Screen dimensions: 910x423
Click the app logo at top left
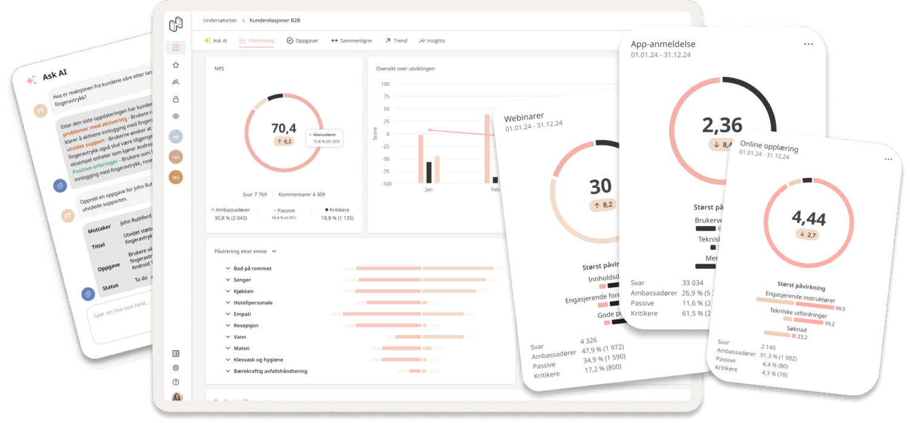(176, 24)
